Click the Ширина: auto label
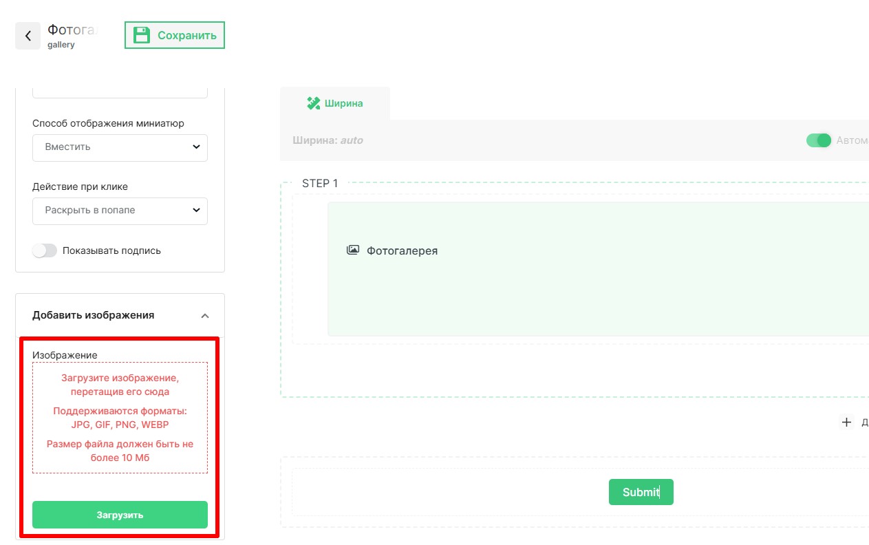Screen dimensions: 869x545 pyautogui.click(x=328, y=140)
